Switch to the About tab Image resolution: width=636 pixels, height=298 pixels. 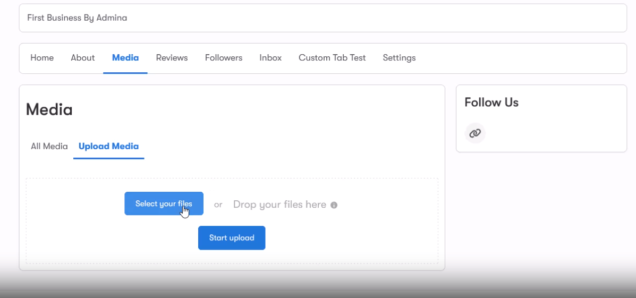(83, 58)
